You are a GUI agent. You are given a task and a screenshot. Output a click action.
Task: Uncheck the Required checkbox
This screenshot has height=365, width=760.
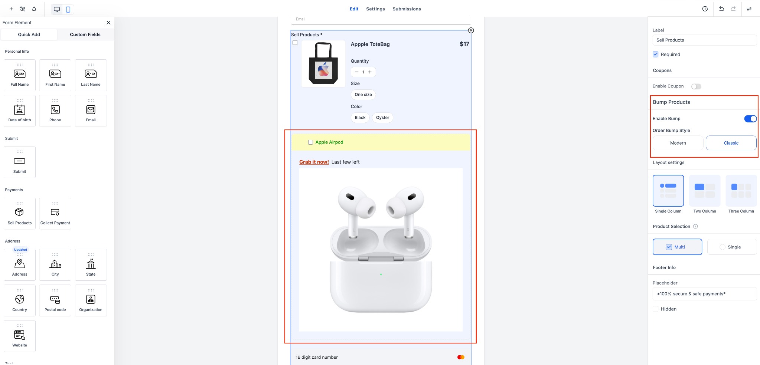656,54
